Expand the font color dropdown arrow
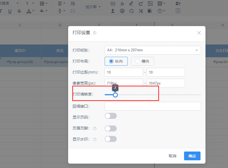Image resolution: width=228 pixels, height=168 pixels. 33,11
